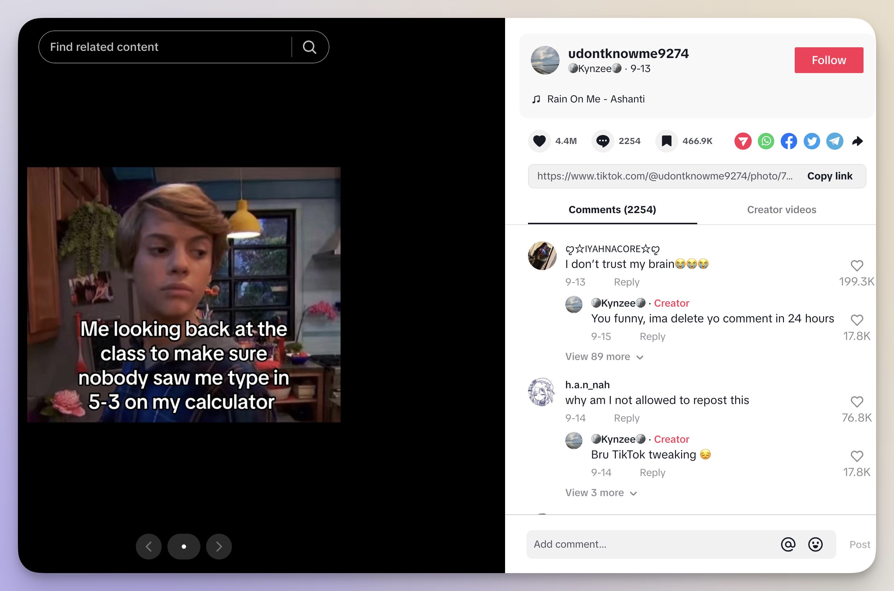Like 'You funny, ima delete yo comment' reply
This screenshot has height=591, width=894.
[857, 320]
